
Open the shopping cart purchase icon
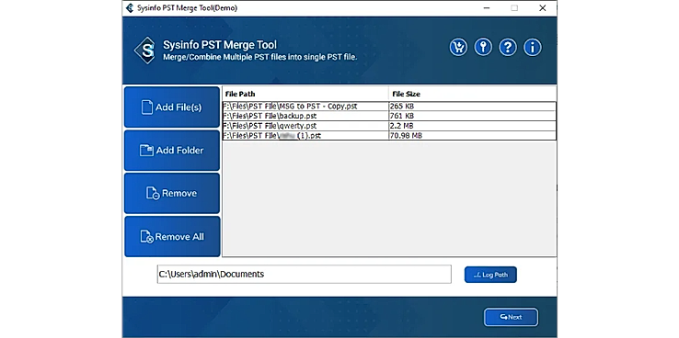[x=458, y=47]
